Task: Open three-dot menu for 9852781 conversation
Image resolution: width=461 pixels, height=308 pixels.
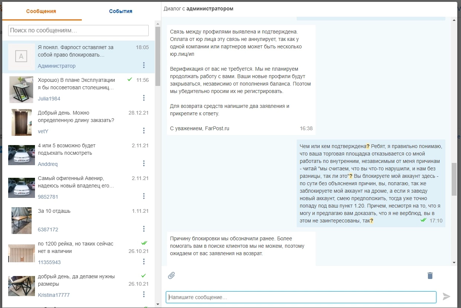Action: (x=144, y=196)
